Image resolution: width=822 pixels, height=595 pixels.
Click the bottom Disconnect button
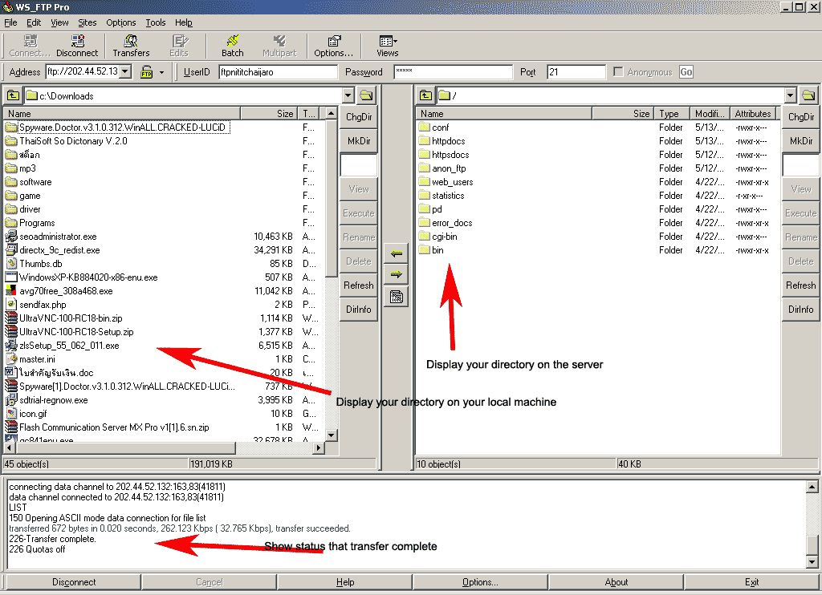(74, 582)
